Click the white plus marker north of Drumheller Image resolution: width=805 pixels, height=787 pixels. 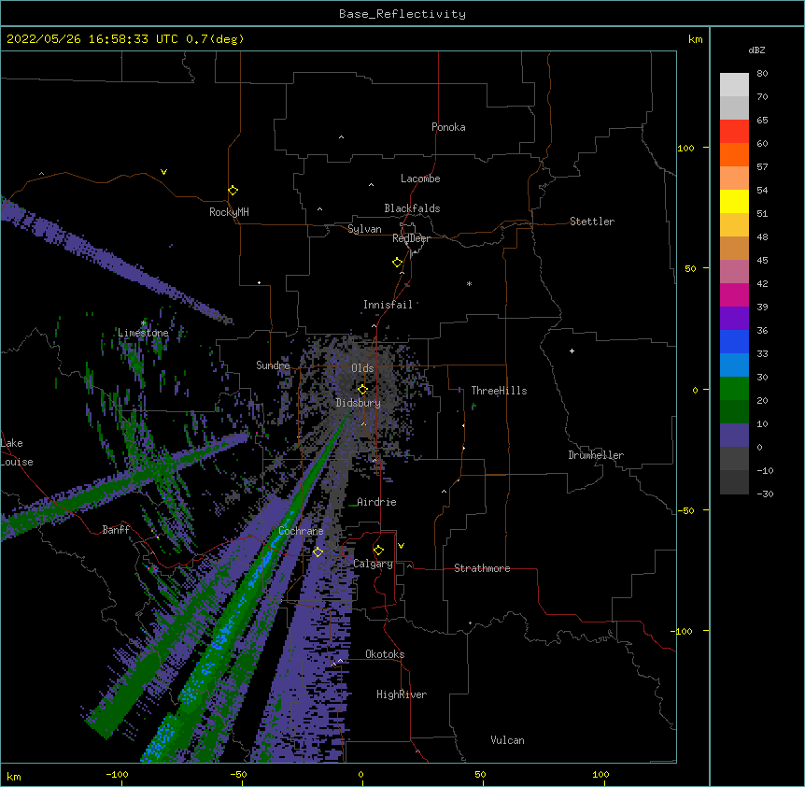click(x=572, y=351)
